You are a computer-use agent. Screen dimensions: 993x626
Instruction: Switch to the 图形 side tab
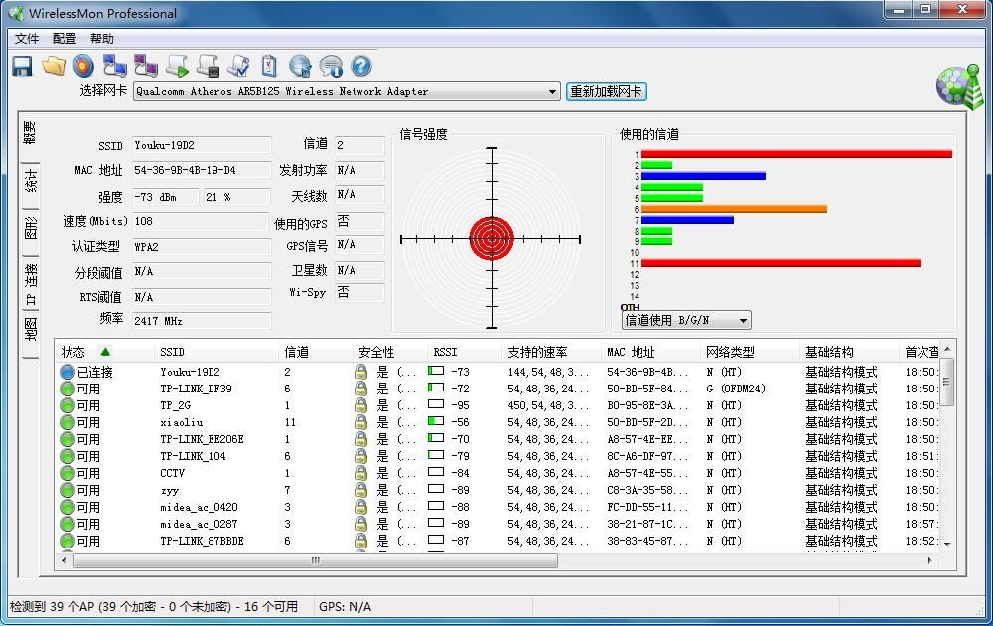[x=30, y=229]
